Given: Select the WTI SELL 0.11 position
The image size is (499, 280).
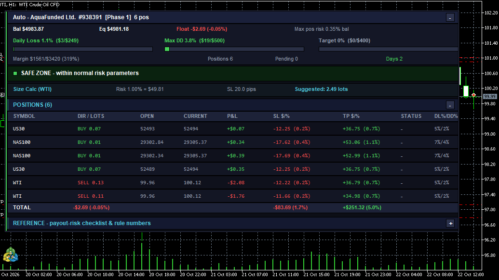Looking at the screenshot, I should pos(233,196).
